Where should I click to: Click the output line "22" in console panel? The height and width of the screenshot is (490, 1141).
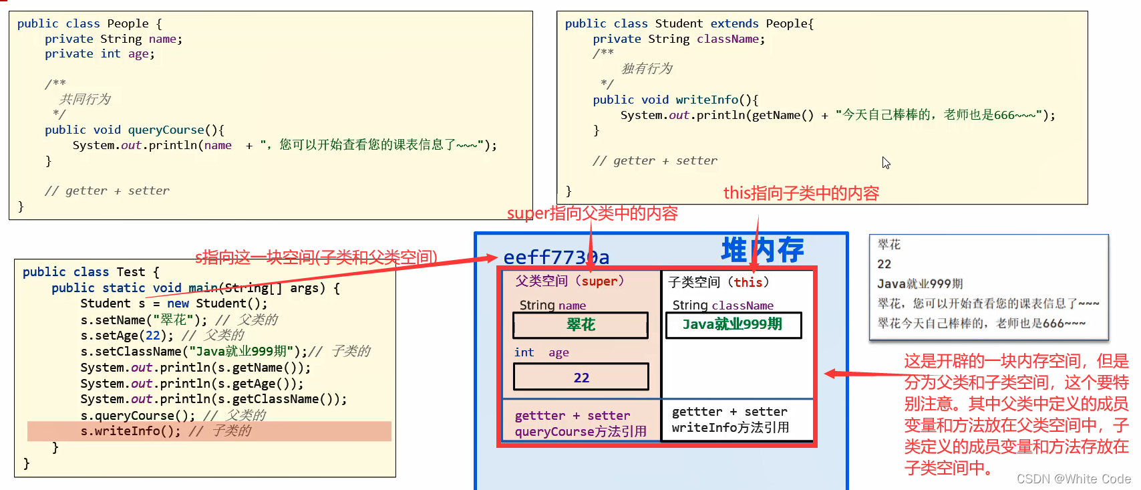[884, 264]
